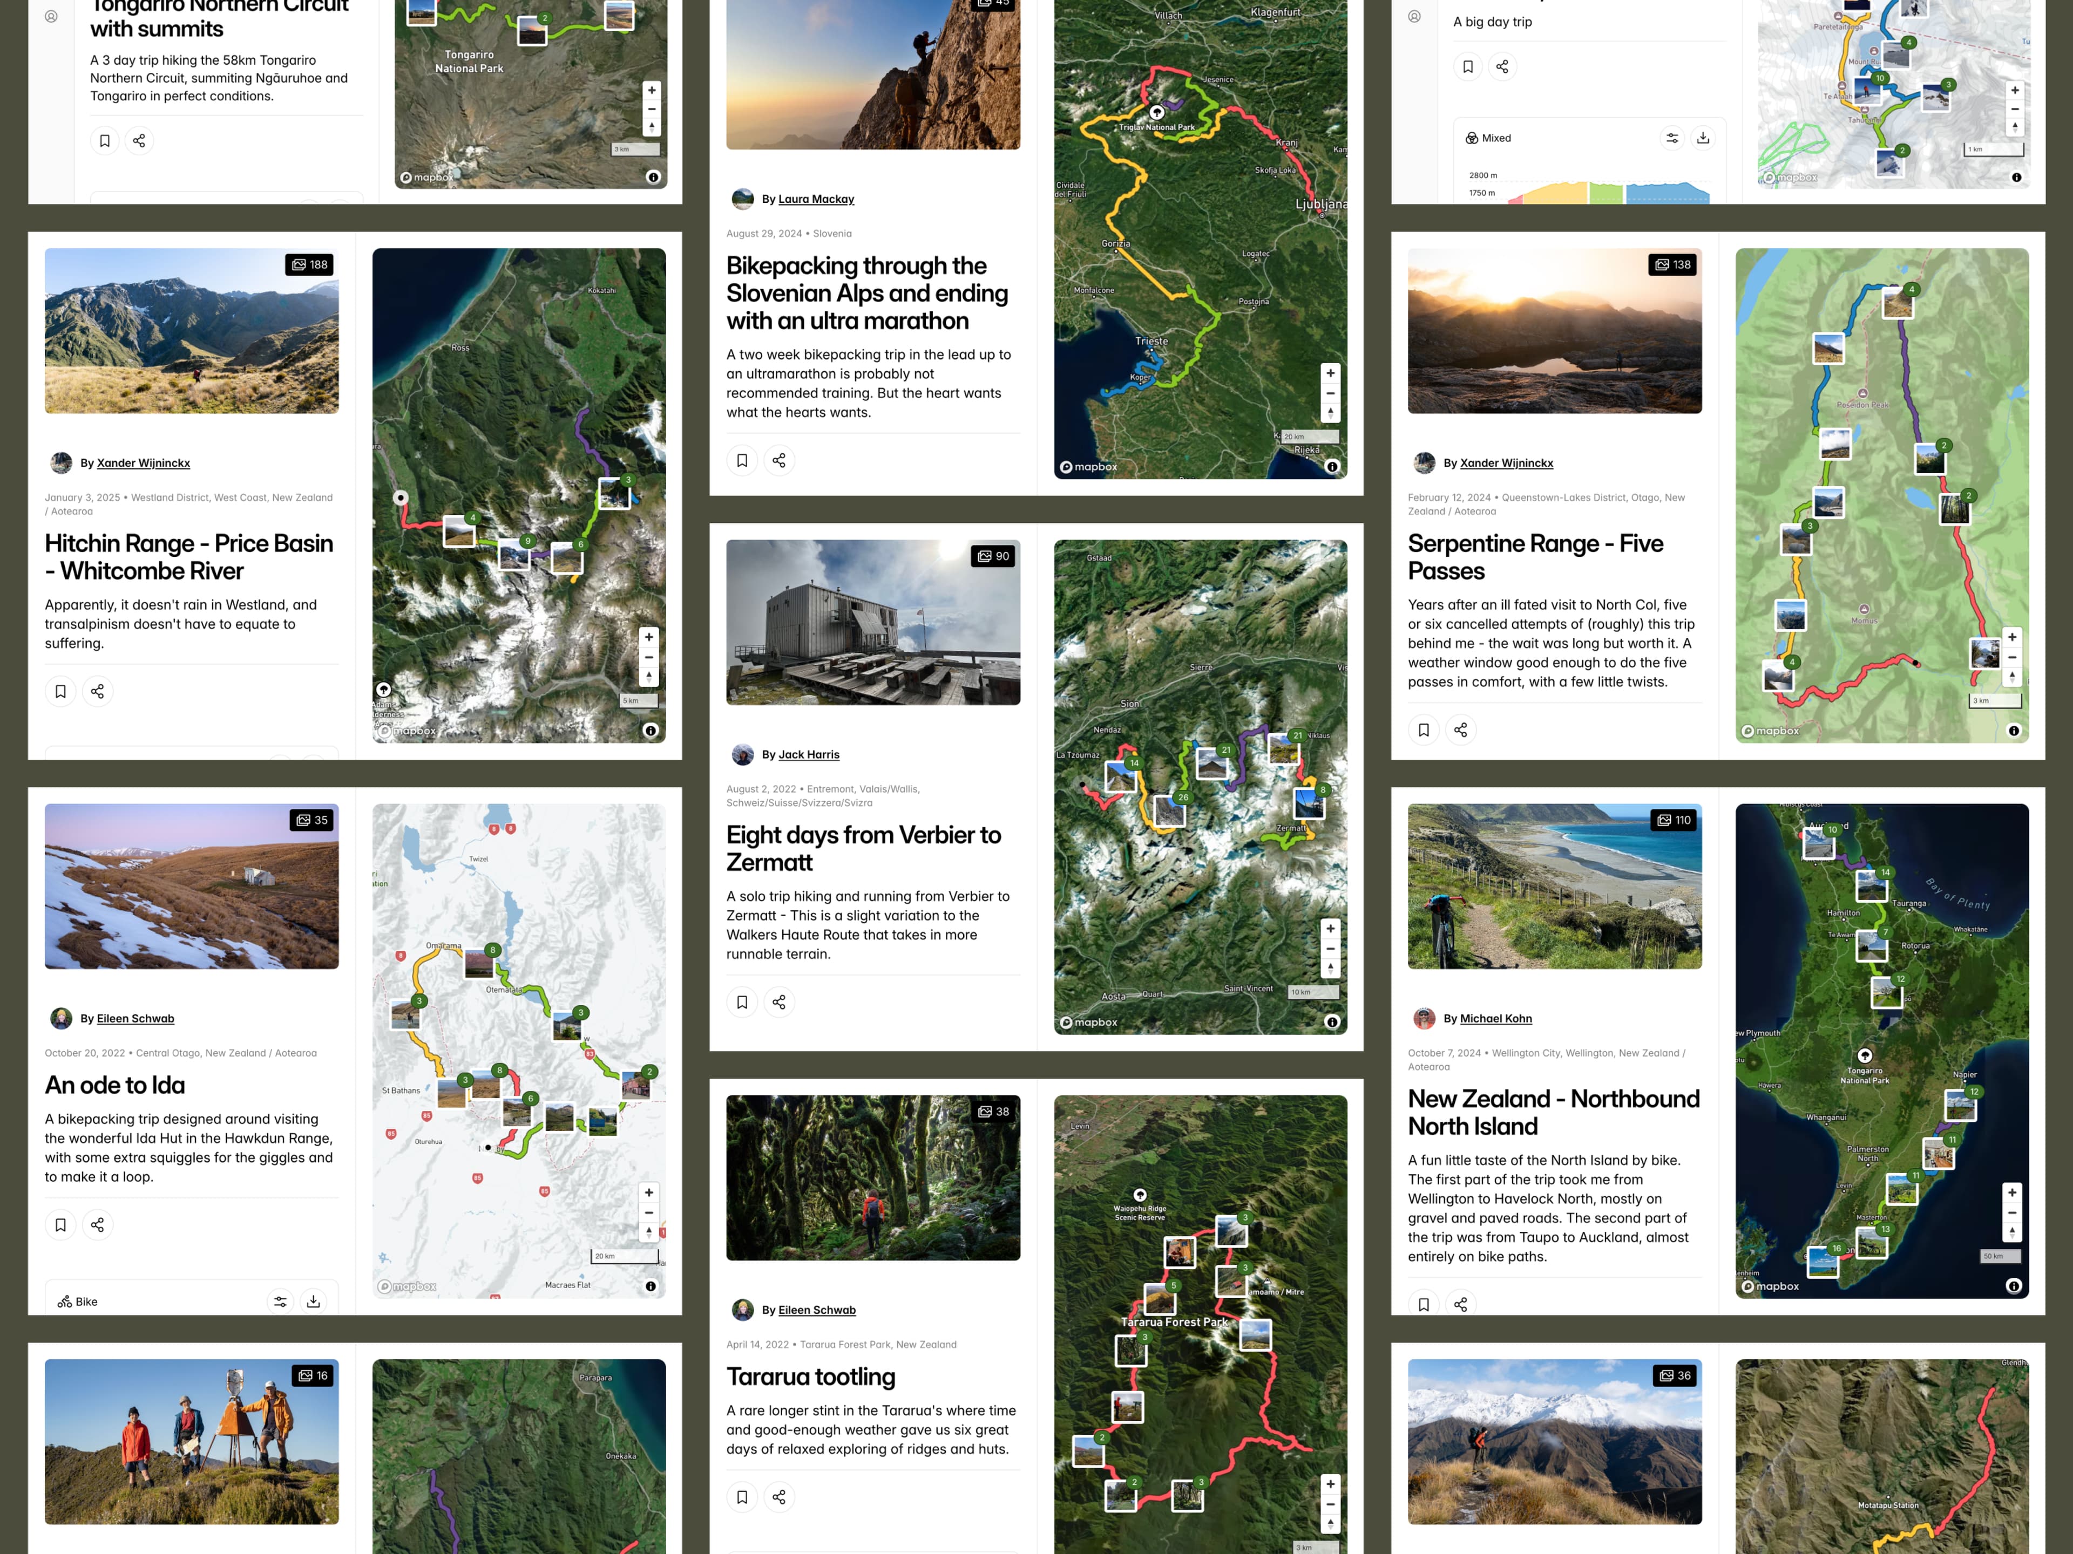Open Eileen Schwab profile on Tararua tootling
The image size is (2073, 1554).
[x=816, y=1310]
